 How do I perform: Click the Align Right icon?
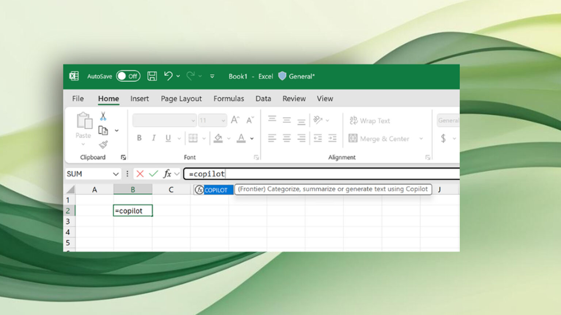coord(301,138)
